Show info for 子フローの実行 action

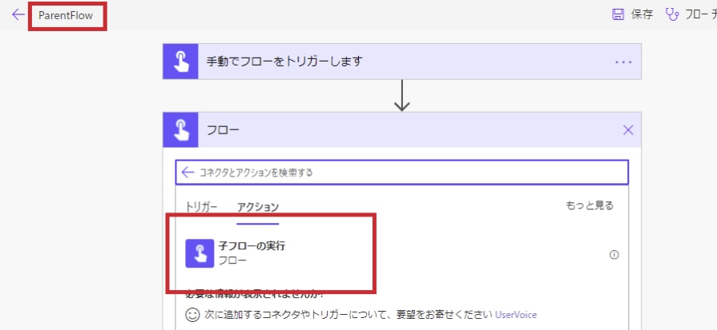click(614, 255)
